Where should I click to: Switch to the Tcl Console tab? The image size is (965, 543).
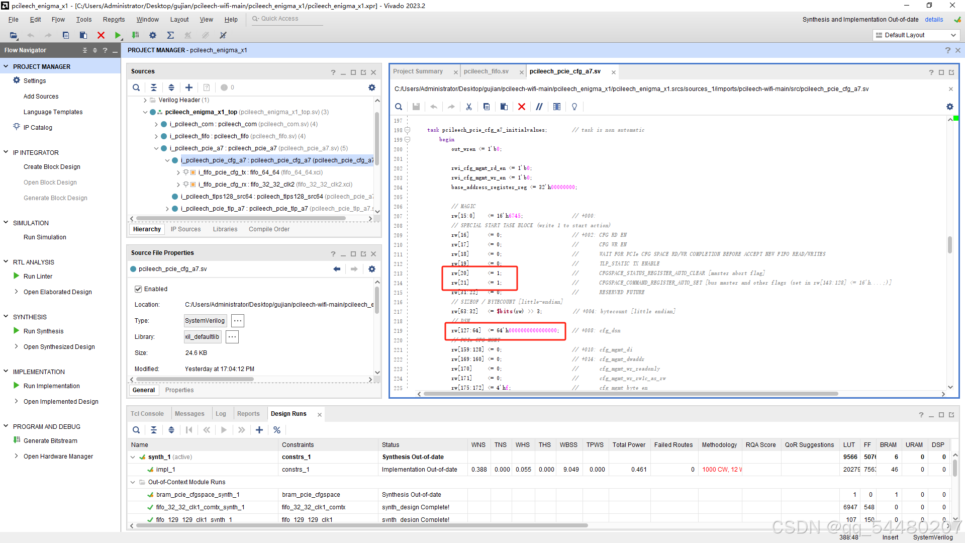(147, 414)
